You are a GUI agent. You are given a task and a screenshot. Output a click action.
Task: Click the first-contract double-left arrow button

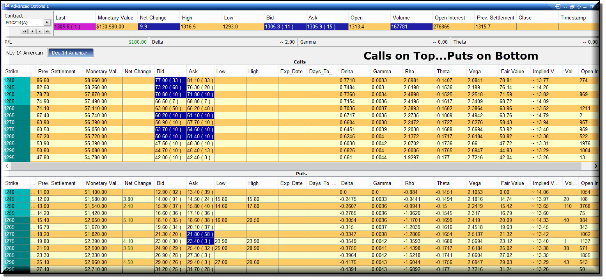tap(24, 31)
